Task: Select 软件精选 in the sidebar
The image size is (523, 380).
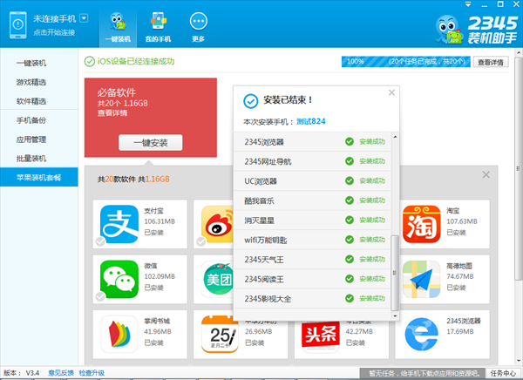Action: click(31, 101)
